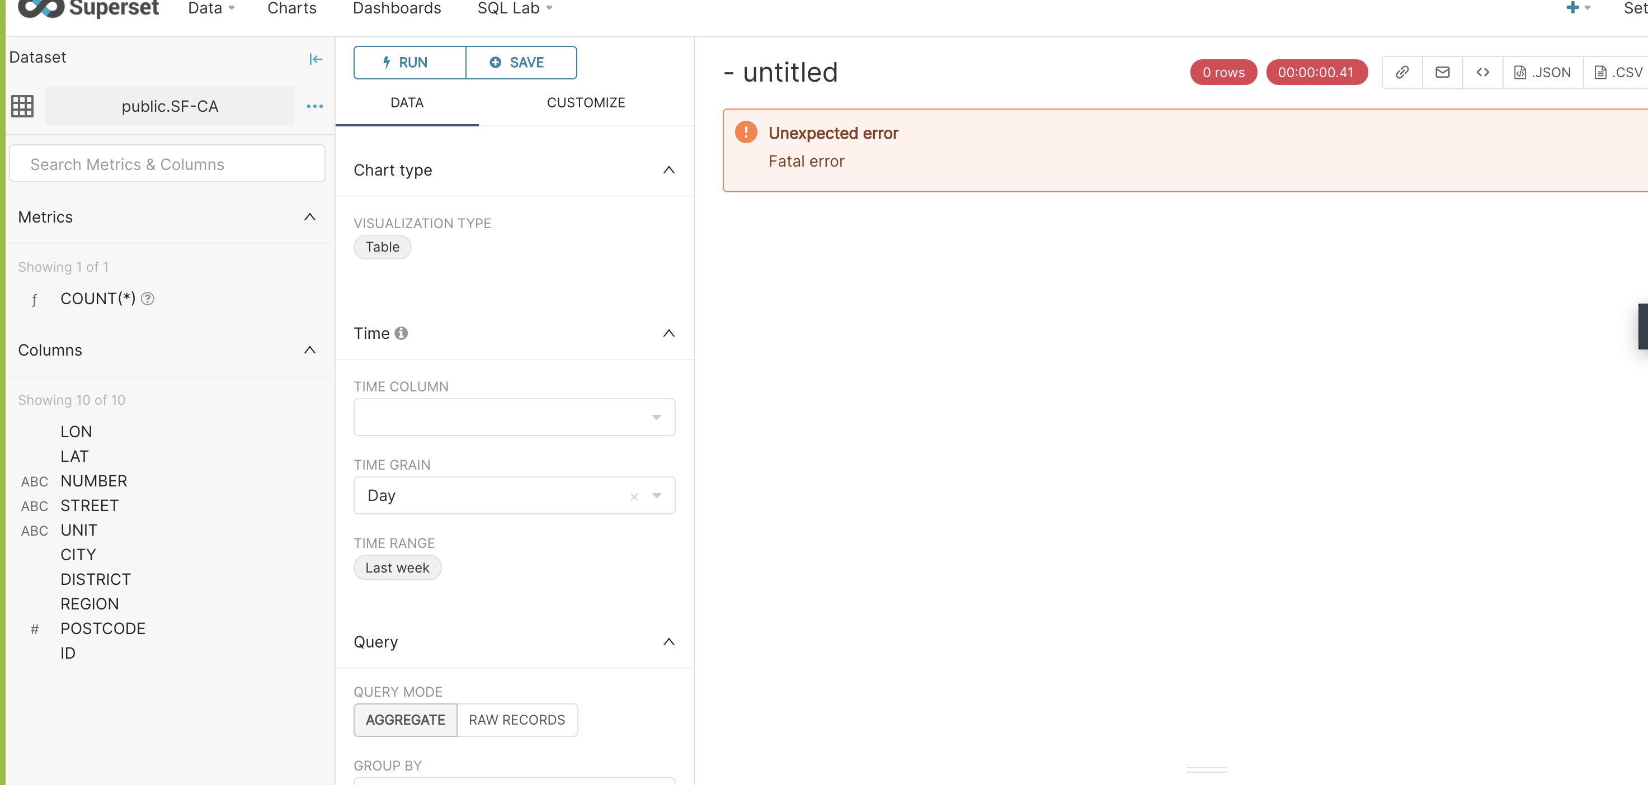The width and height of the screenshot is (1648, 785).
Task: Collapse the Chart type section
Action: tap(668, 170)
